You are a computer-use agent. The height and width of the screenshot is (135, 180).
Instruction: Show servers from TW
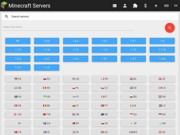pyautogui.click(x=46, y=115)
